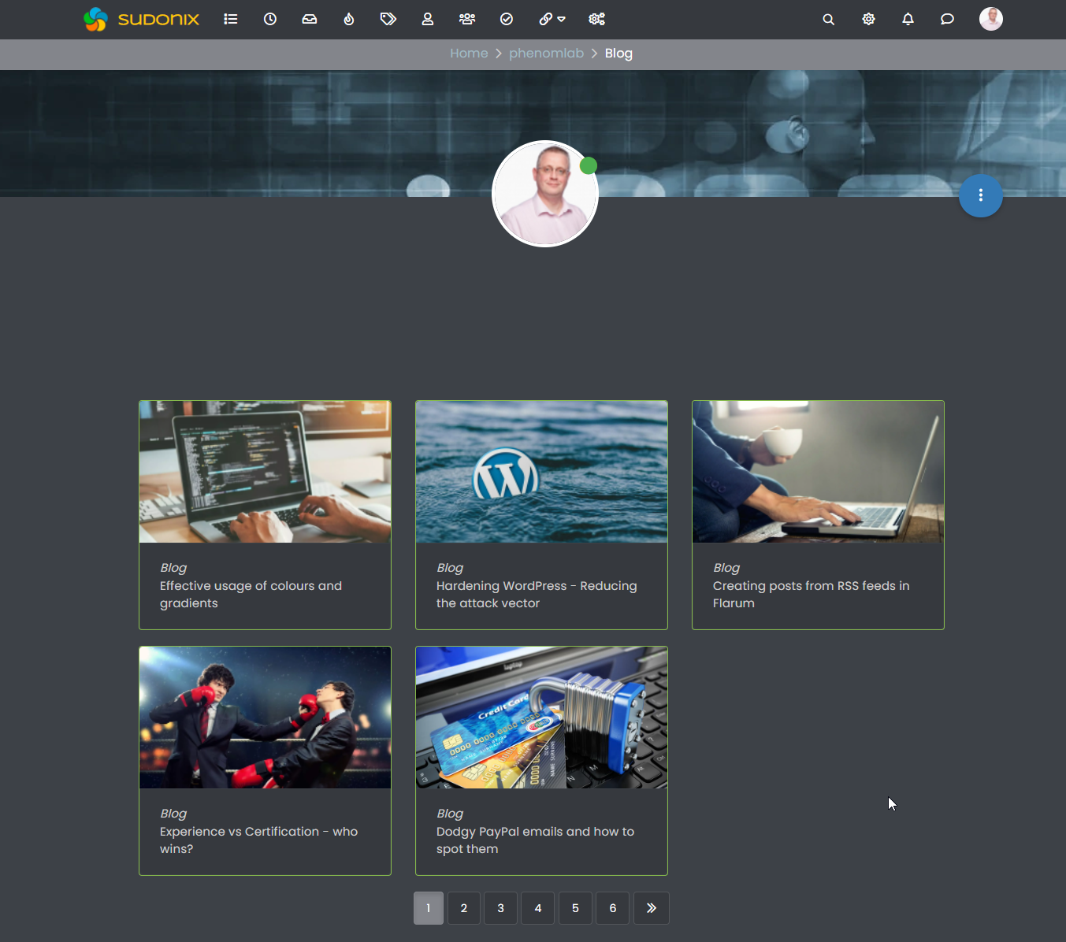Click the recent clock icon
Screen dimensions: 1066x942
(270, 19)
